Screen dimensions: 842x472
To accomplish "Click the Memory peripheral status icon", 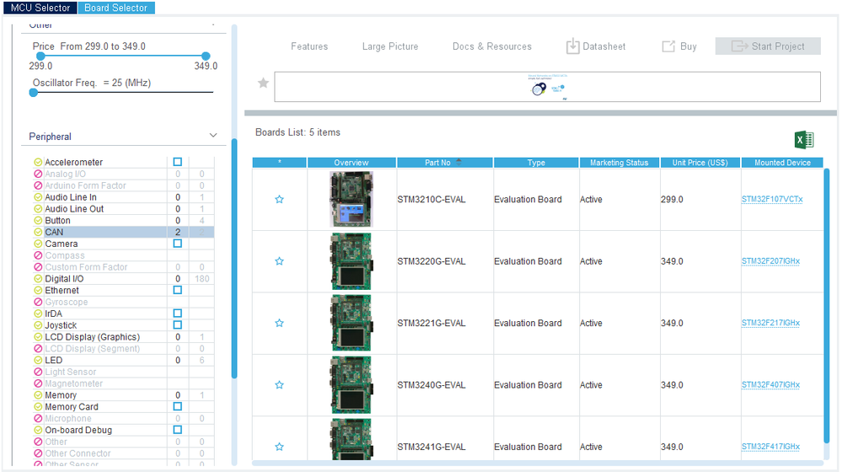I will 38,395.
